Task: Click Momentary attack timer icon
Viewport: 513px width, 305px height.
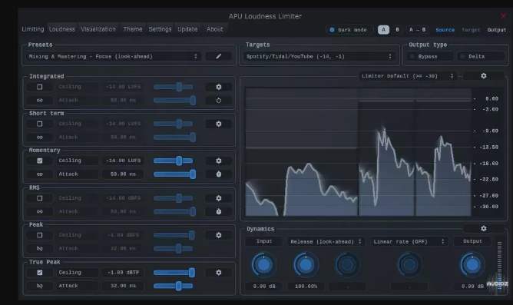Action: pos(219,174)
